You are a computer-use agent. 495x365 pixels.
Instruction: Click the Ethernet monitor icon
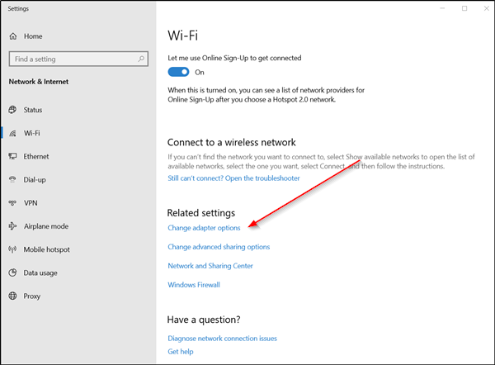pyautogui.click(x=13, y=156)
